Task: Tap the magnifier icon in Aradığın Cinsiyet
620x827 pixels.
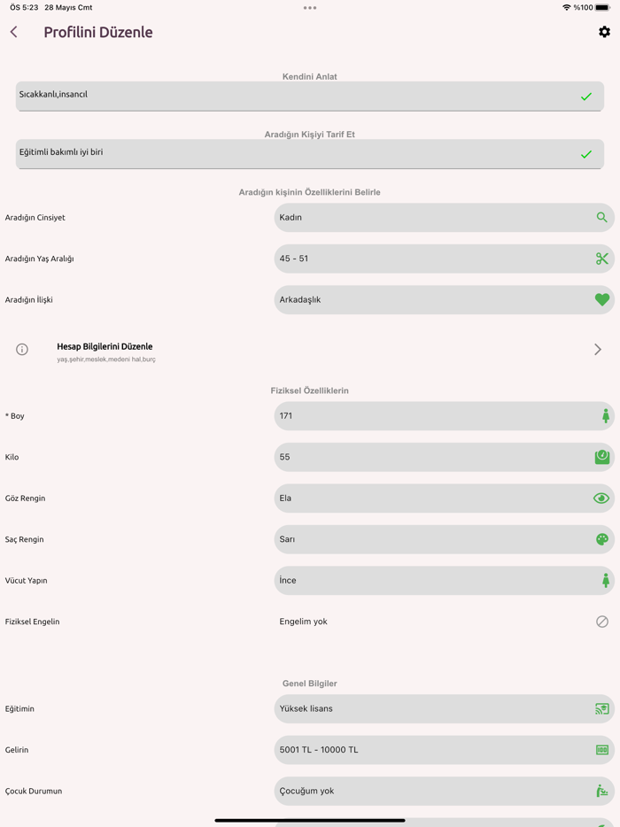Action: click(x=601, y=217)
